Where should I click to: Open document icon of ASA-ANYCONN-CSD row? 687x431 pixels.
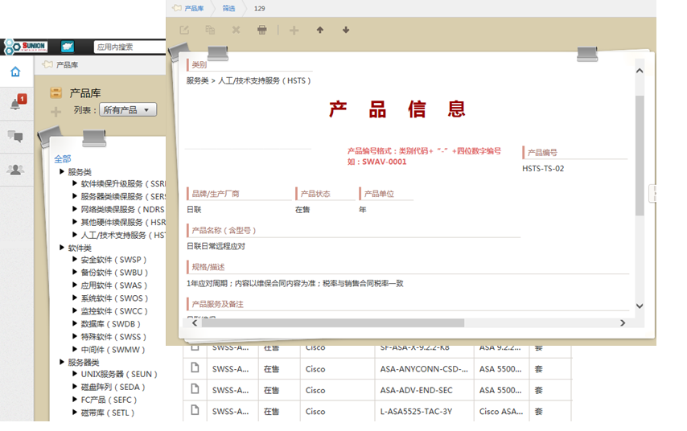pyautogui.click(x=195, y=368)
